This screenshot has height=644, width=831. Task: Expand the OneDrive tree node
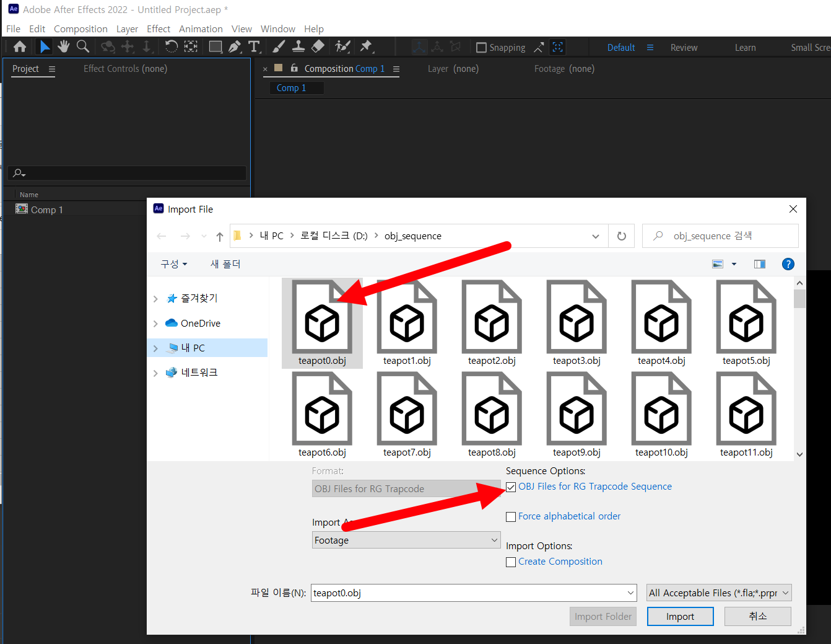coord(155,324)
